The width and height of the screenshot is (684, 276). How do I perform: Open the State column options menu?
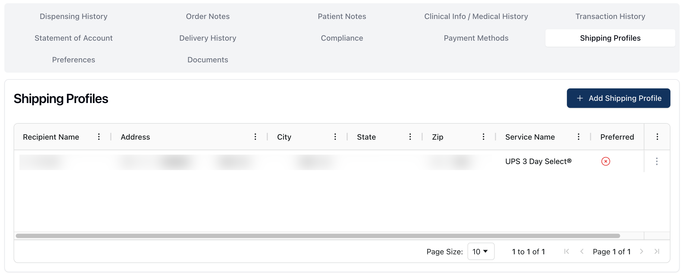pos(410,137)
